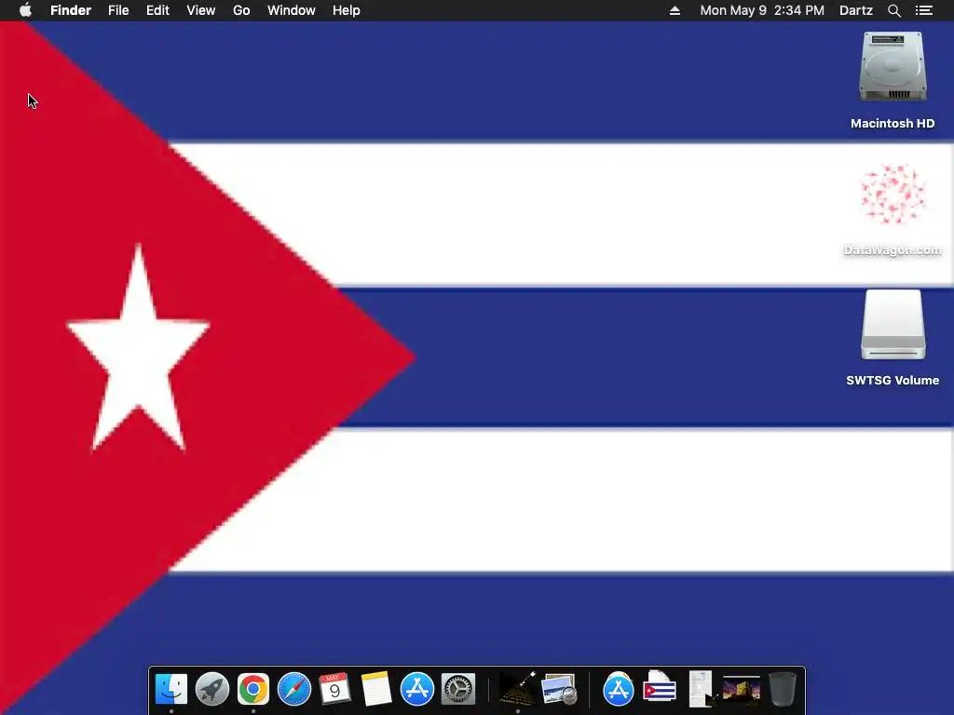The image size is (954, 715).
Task: Click the Macintosh HD label
Action: [893, 124]
